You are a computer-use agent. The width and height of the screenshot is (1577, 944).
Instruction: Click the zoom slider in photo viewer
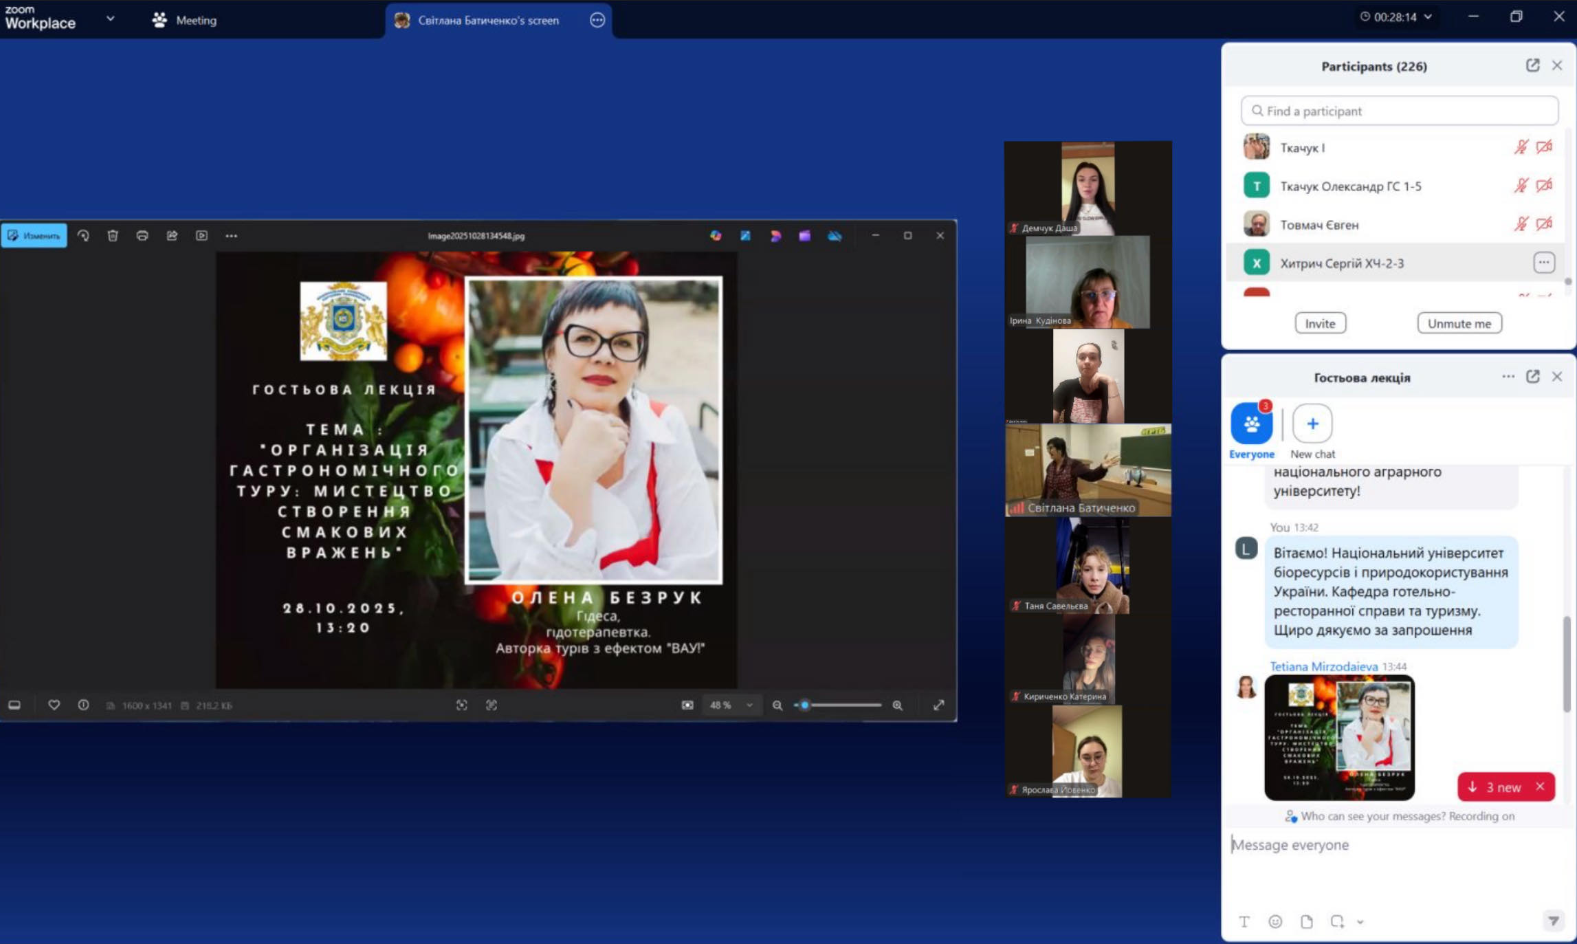tap(837, 705)
